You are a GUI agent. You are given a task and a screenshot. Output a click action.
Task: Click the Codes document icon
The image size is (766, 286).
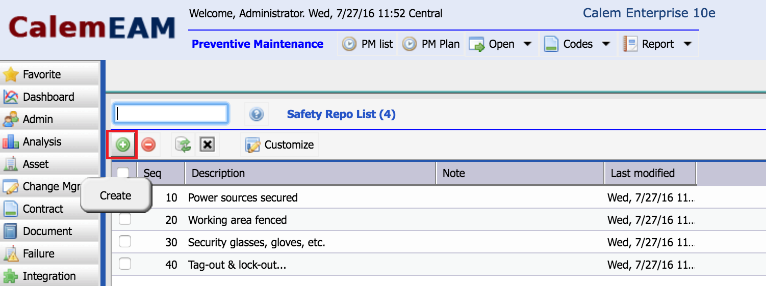[551, 44]
